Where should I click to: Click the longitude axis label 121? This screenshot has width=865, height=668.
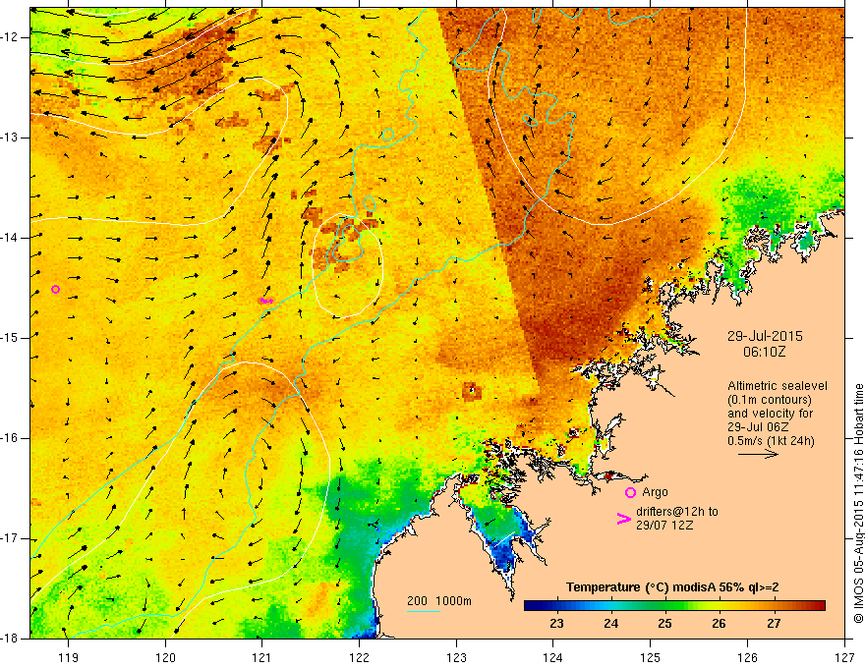pyautogui.click(x=262, y=657)
